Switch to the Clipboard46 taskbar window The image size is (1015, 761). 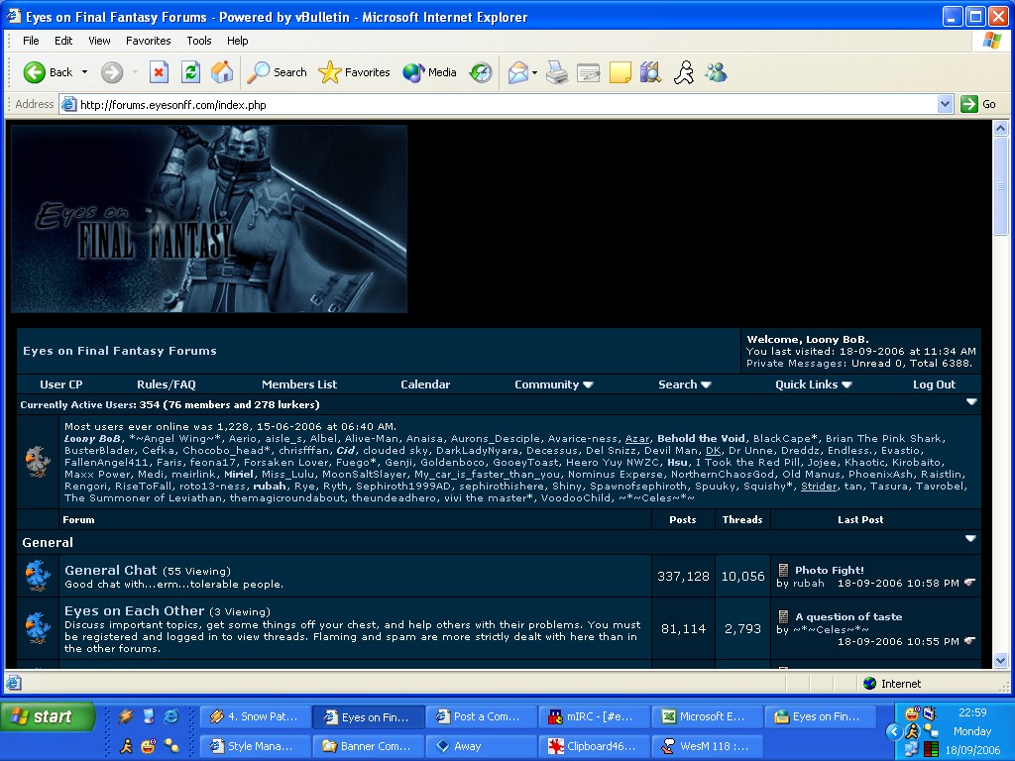tap(595, 746)
